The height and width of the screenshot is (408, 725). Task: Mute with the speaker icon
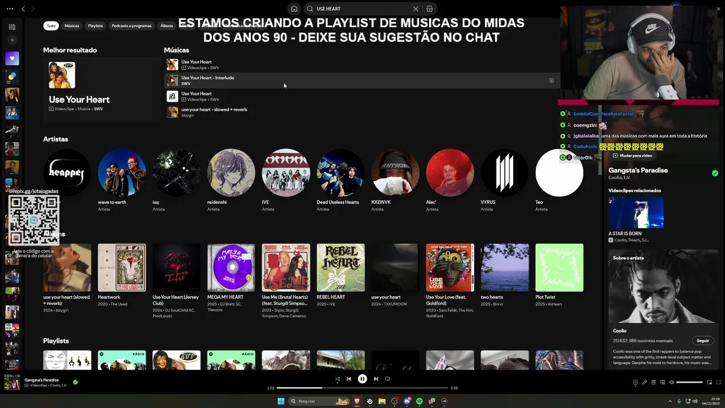671,382
